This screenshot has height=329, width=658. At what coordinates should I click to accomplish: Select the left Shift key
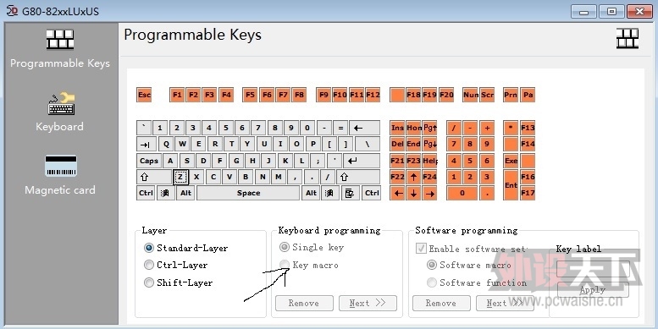153,177
